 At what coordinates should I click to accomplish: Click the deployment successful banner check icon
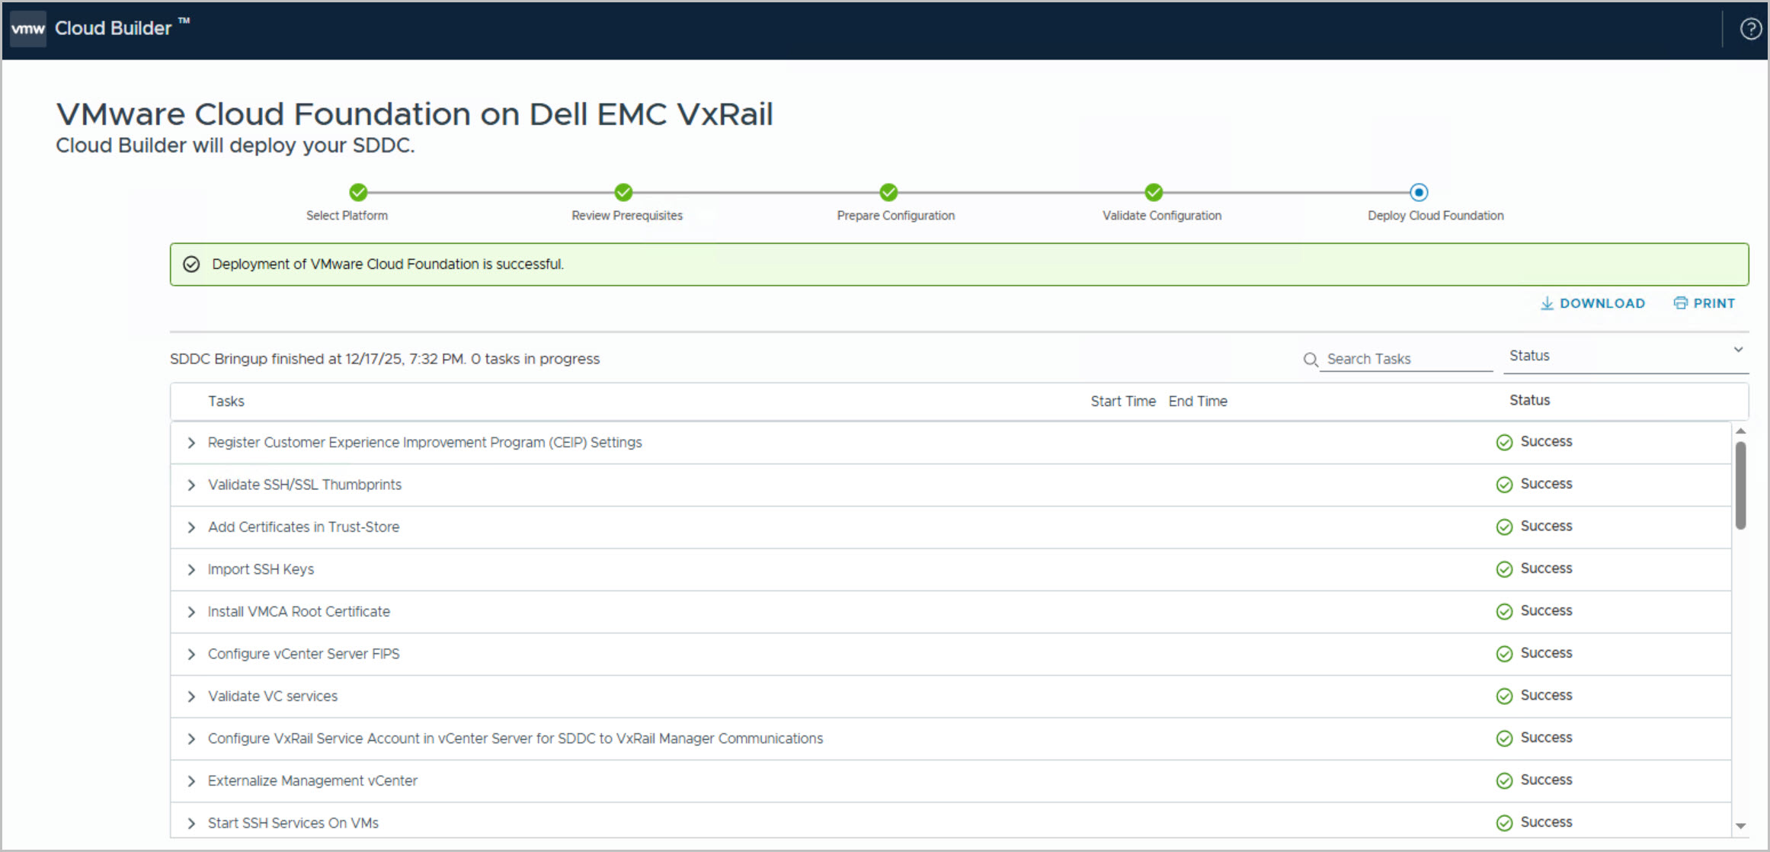point(191,264)
